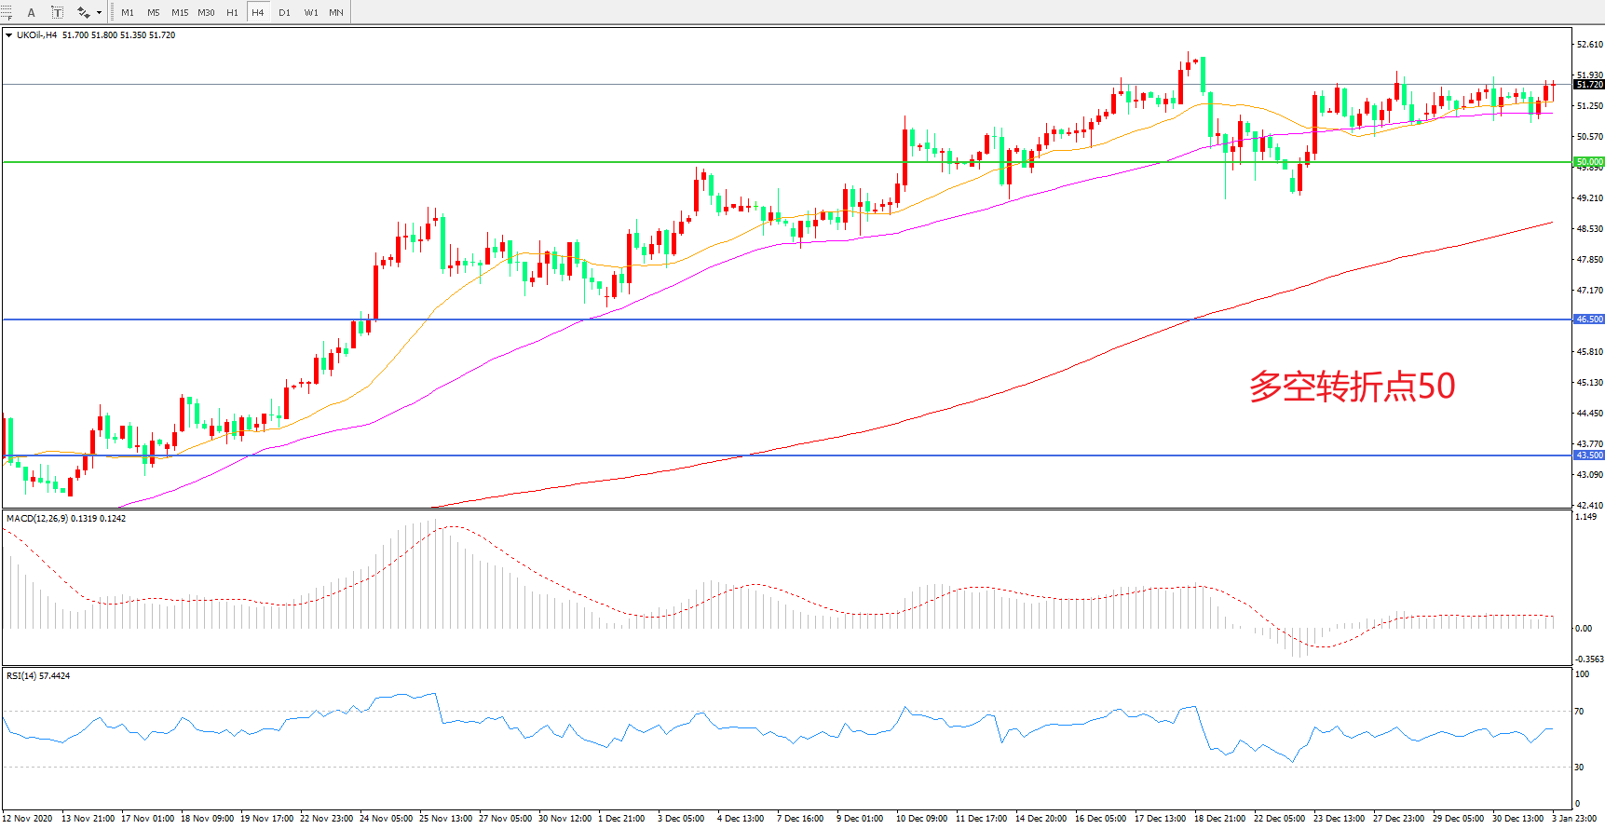Change chart to D1 timeframe
The image size is (1605, 829).
284,12
